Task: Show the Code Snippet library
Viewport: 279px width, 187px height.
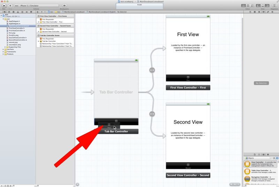Action: 259,155
